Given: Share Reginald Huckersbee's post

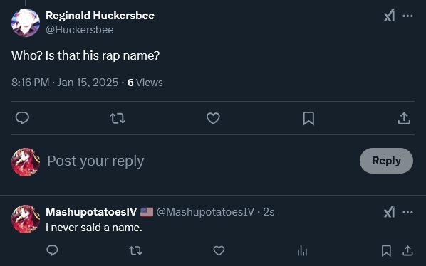Looking at the screenshot, I should point(404,119).
